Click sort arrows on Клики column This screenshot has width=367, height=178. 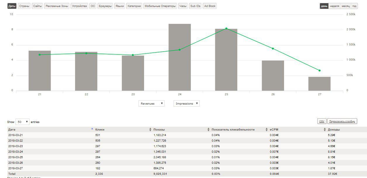point(150,130)
